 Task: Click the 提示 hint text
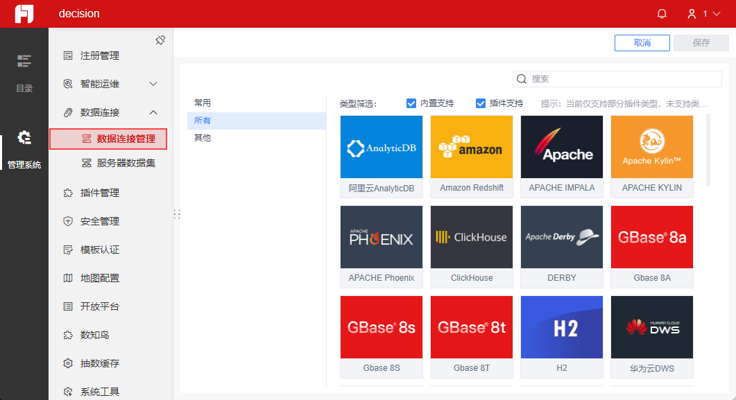pos(624,103)
